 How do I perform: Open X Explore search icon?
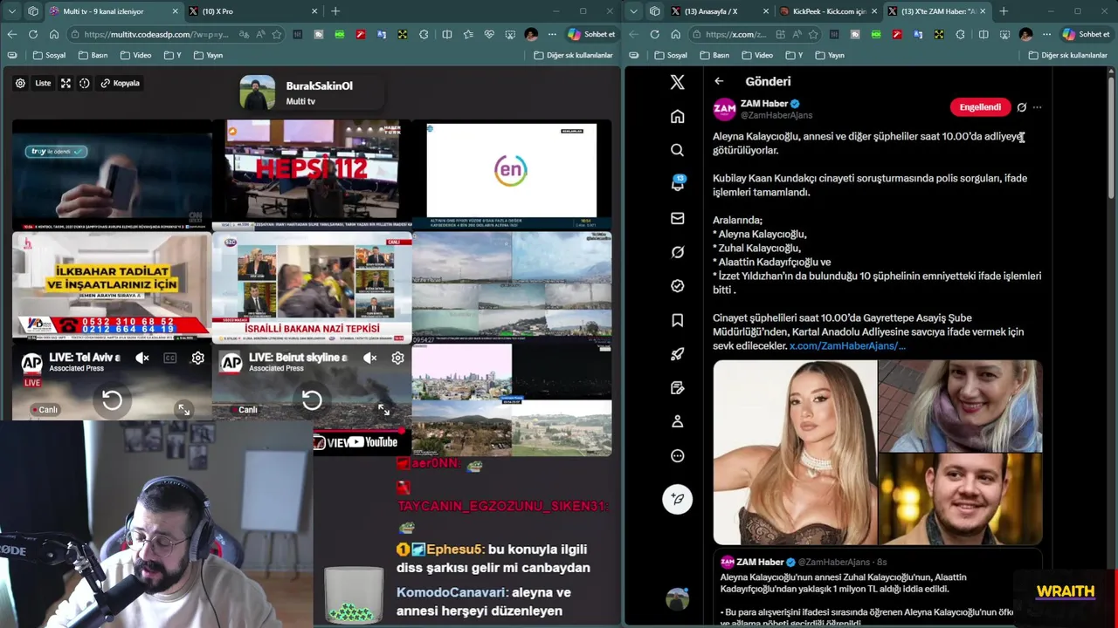tap(677, 150)
